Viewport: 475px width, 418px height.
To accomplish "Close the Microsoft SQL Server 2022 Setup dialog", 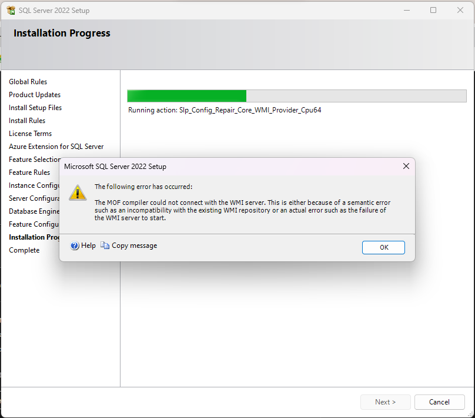I will (406, 166).
